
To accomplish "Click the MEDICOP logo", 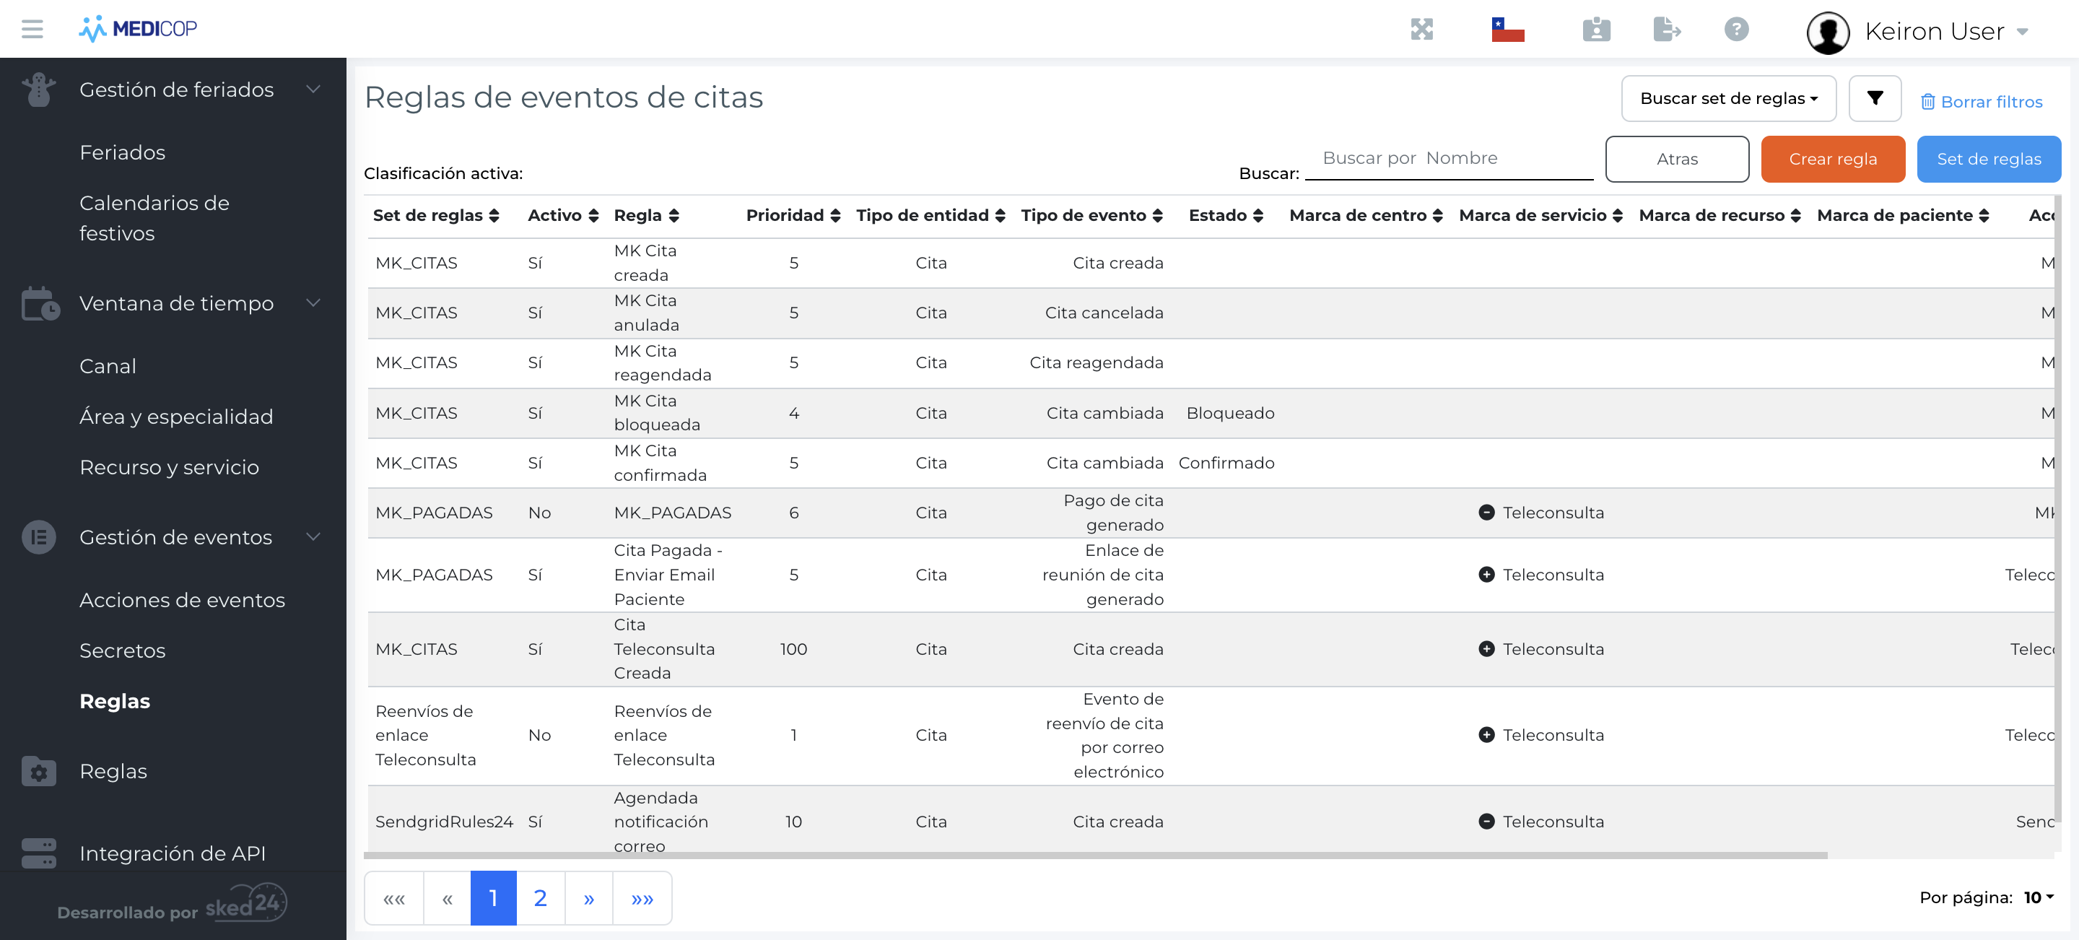I will coord(138,29).
